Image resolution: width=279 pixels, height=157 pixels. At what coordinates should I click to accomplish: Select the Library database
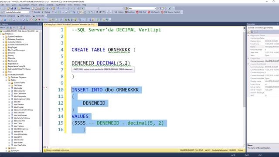[x=11, y=55]
